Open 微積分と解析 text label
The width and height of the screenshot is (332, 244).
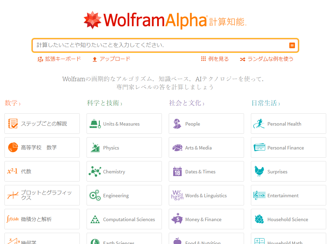(36, 219)
